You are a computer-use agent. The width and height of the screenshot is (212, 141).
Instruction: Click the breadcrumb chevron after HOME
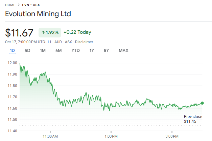pyautogui.click(x=19, y=5)
